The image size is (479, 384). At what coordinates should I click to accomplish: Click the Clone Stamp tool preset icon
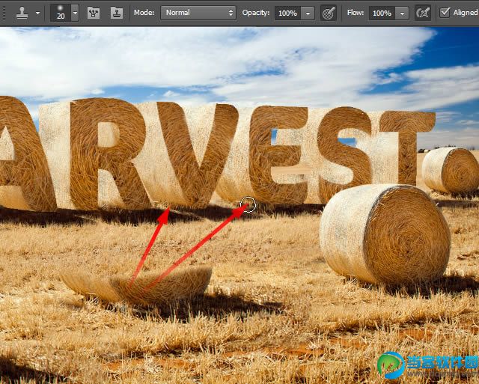point(22,13)
